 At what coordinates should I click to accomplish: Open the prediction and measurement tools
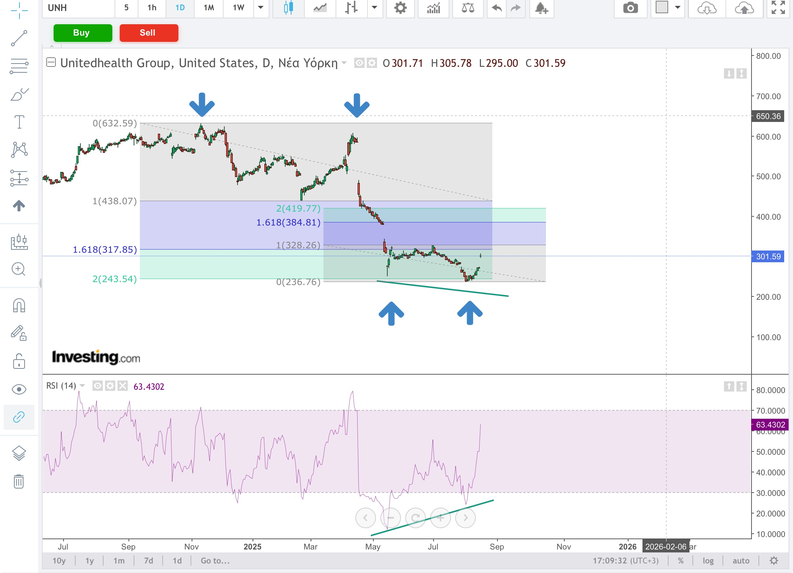19,178
